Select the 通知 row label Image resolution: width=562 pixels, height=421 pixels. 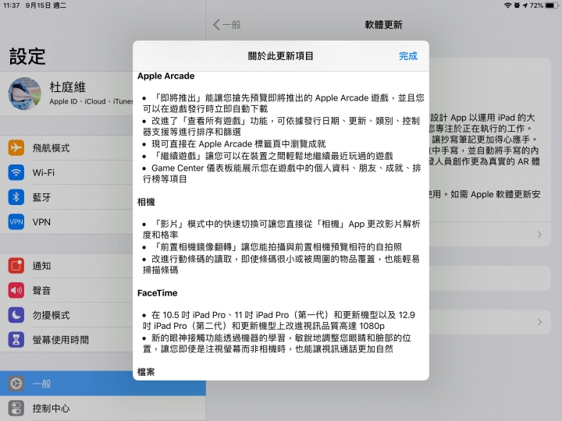(41, 266)
